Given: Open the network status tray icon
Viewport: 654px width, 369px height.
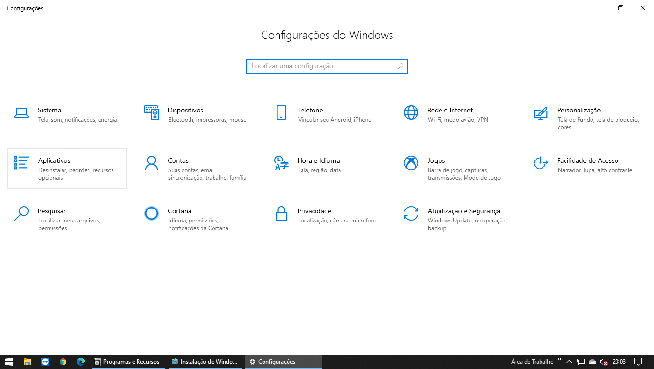Looking at the screenshot, I should (x=581, y=362).
